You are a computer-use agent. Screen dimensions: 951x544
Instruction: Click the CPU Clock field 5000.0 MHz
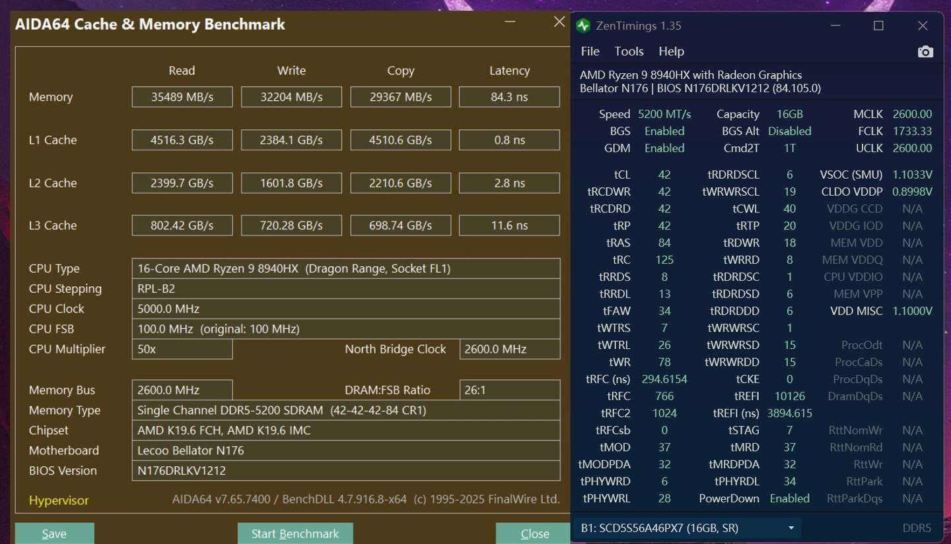346,309
